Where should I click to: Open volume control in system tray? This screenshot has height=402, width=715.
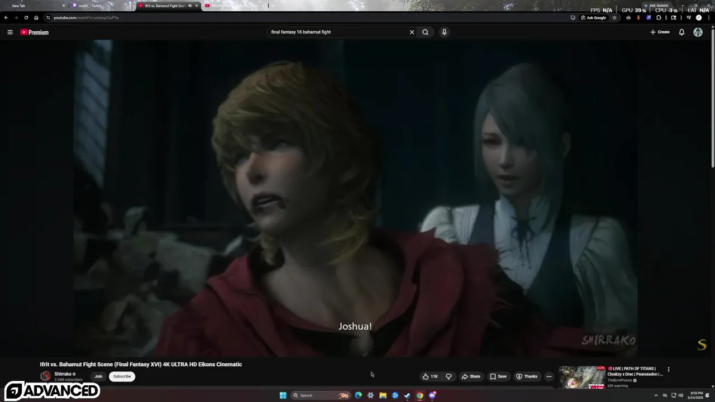click(681, 395)
